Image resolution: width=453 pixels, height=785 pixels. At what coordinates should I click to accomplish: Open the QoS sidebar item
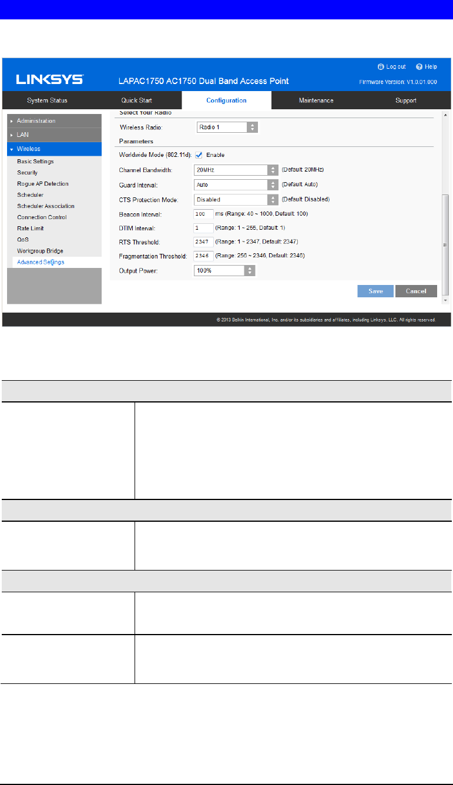point(22,240)
